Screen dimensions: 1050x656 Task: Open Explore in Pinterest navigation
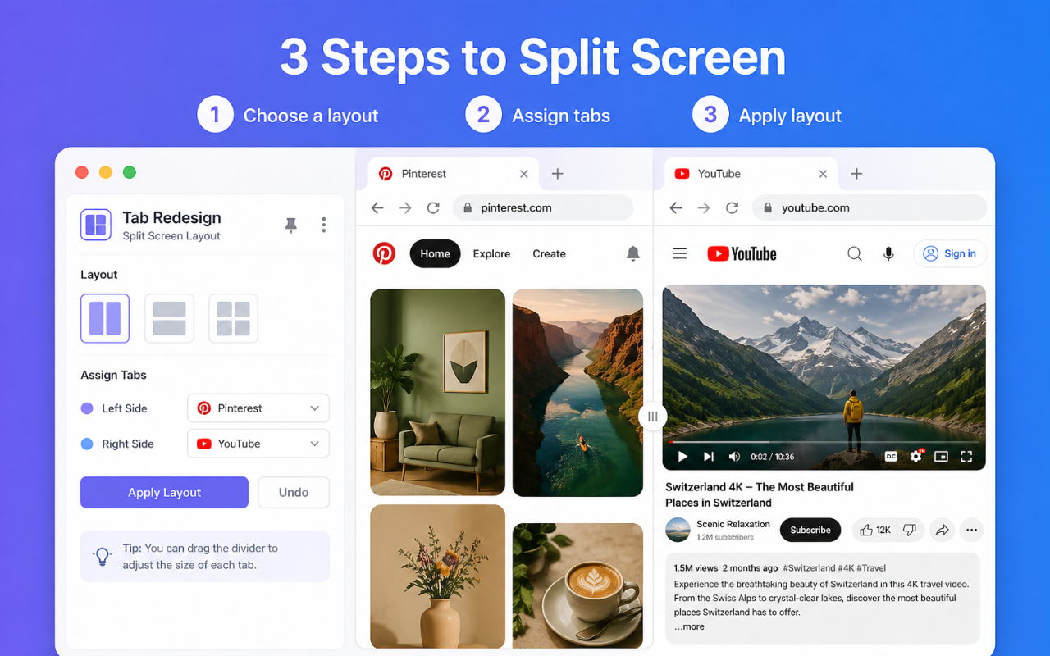491,254
